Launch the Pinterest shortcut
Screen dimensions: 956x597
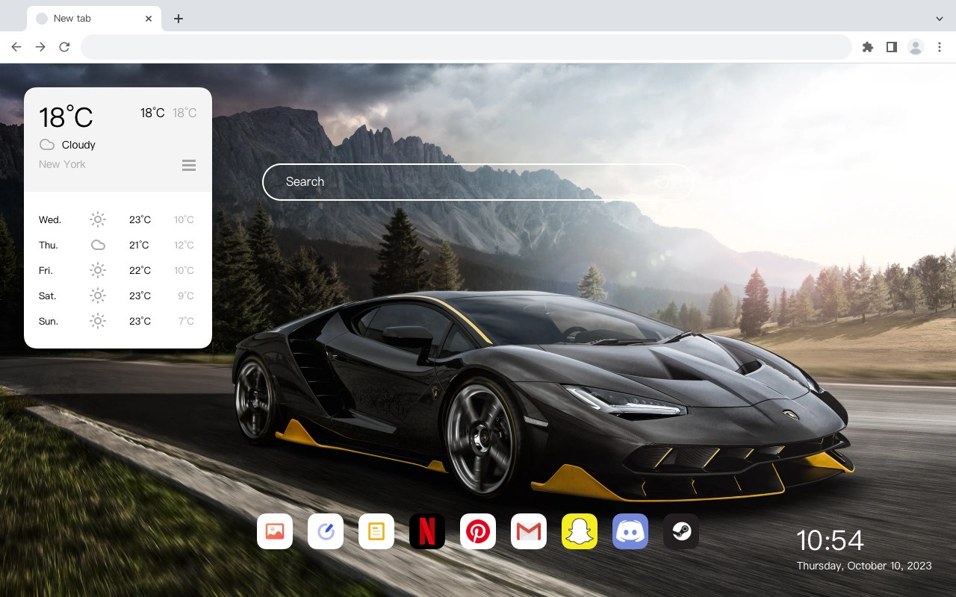[x=478, y=531]
